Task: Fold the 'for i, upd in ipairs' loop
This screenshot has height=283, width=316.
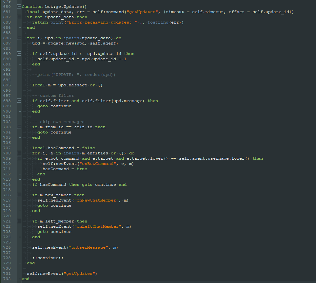Action: tap(19, 38)
